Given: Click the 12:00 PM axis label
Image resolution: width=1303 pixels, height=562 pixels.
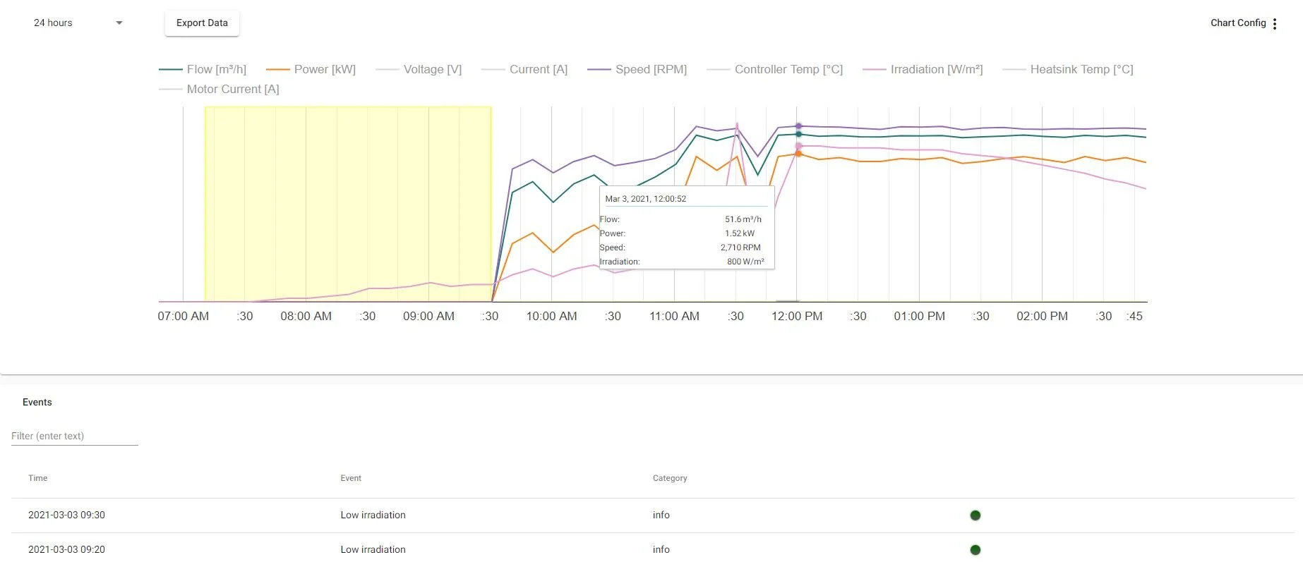Looking at the screenshot, I should pyautogui.click(x=797, y=317).
